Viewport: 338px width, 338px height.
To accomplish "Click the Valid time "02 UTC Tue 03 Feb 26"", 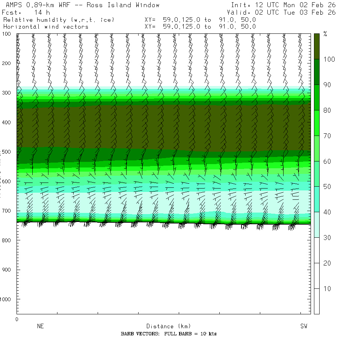I will point(295,12).
